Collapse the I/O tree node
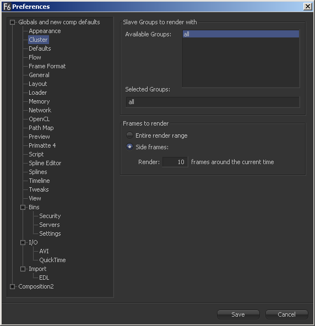The height and width of the screenshot is (326, 315). [x=23, y=242]
